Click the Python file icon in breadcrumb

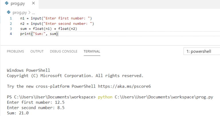[9, 13]
